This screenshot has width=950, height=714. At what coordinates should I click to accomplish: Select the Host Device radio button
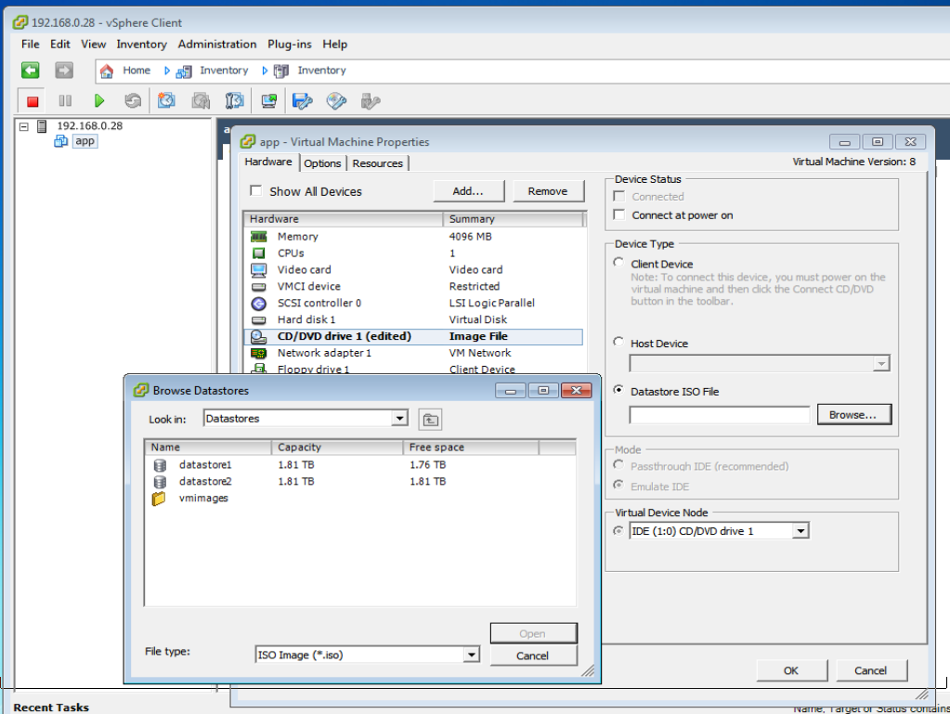(x=618, y=343)
